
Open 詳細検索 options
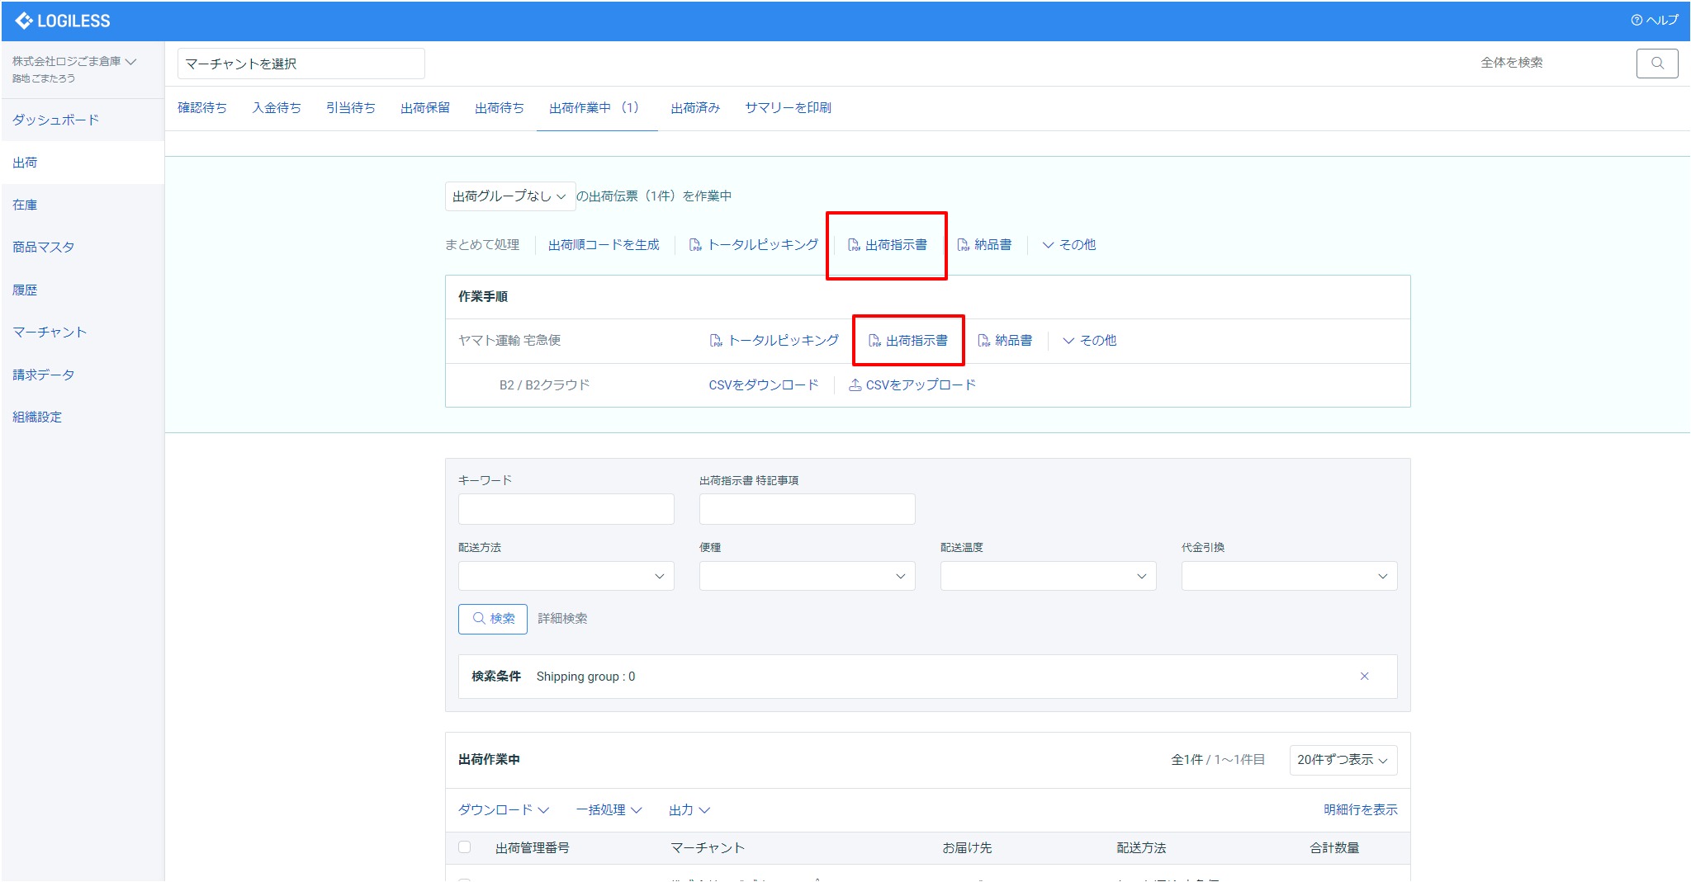pyautogui.click(x=561, y=618)
